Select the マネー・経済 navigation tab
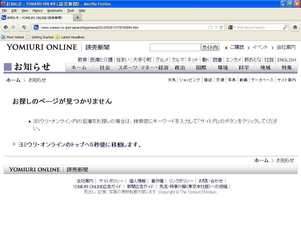 click(x=154, y=67)
